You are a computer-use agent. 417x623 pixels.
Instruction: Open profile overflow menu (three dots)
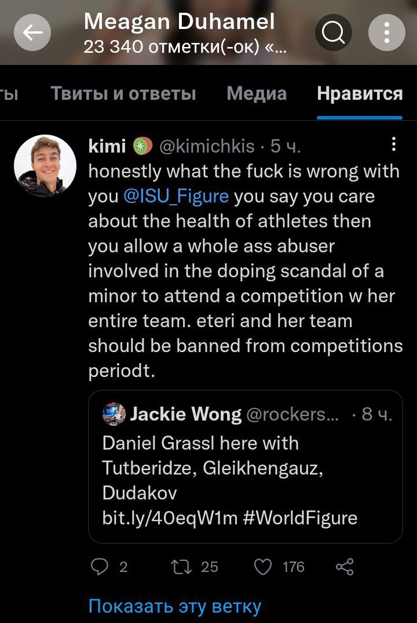point(386,32)
